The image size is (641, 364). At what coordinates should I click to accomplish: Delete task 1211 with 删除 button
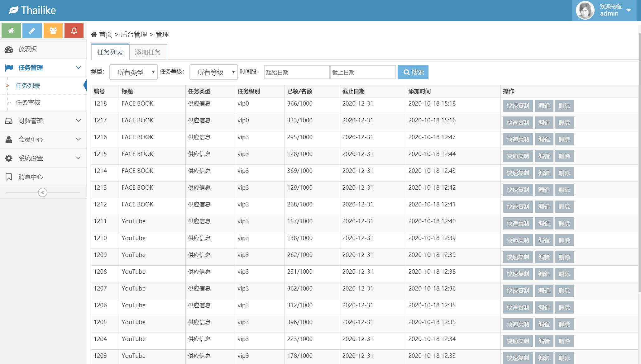point(564,224)
